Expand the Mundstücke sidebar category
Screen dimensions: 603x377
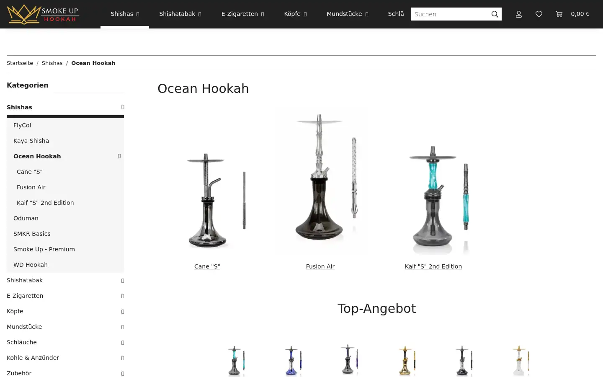123,327
